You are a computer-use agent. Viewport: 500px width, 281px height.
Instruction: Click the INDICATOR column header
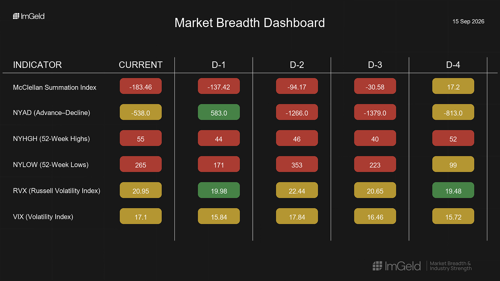coord(37,65)
